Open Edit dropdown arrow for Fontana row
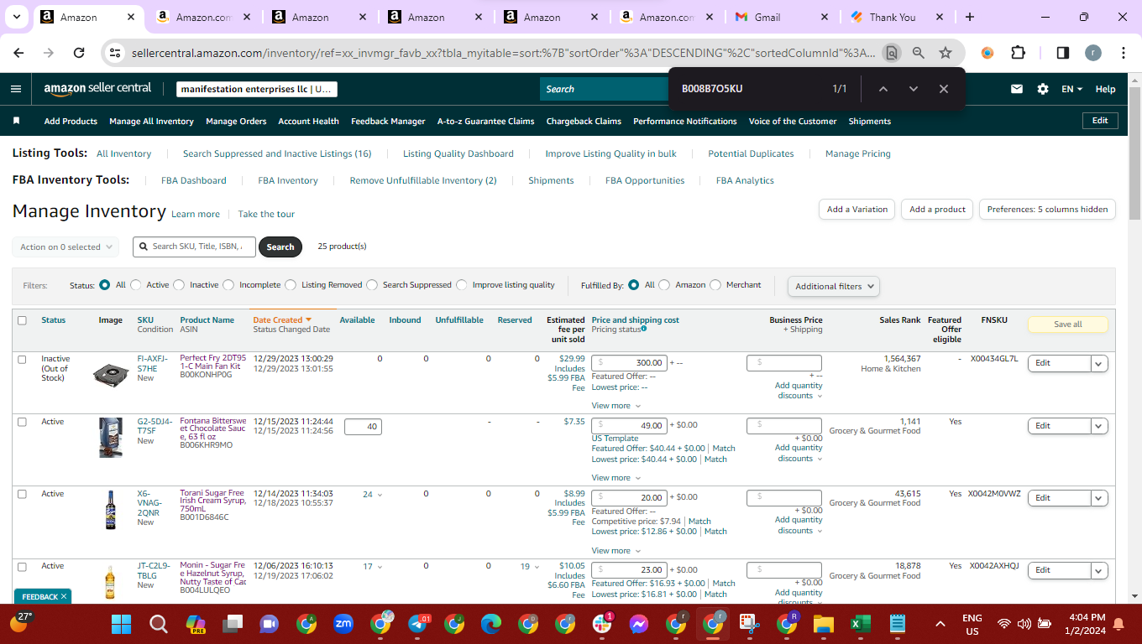The height and width of the screenshot is (644, 1142). (x=1099, y=426)
